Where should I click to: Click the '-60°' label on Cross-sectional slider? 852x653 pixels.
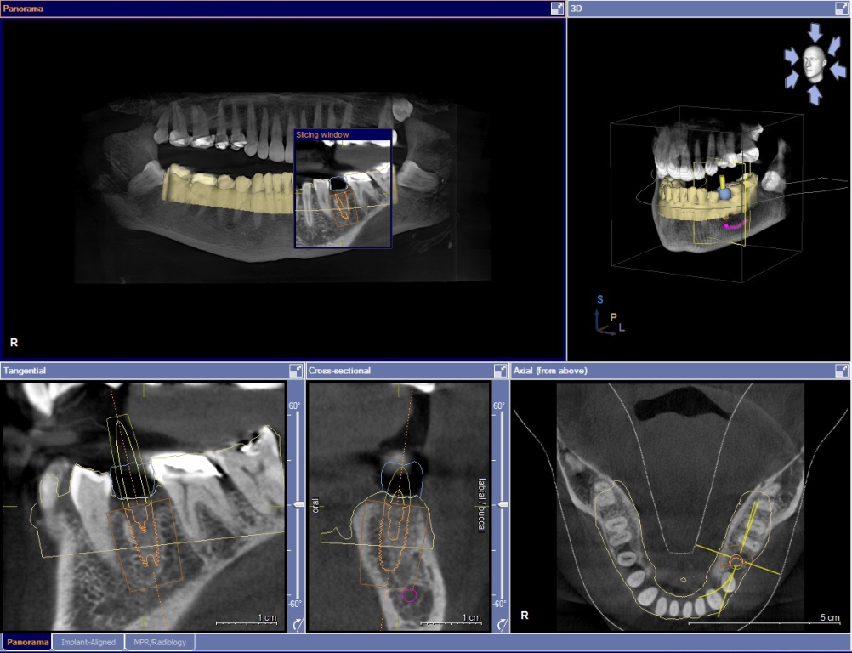click(499, 604)
